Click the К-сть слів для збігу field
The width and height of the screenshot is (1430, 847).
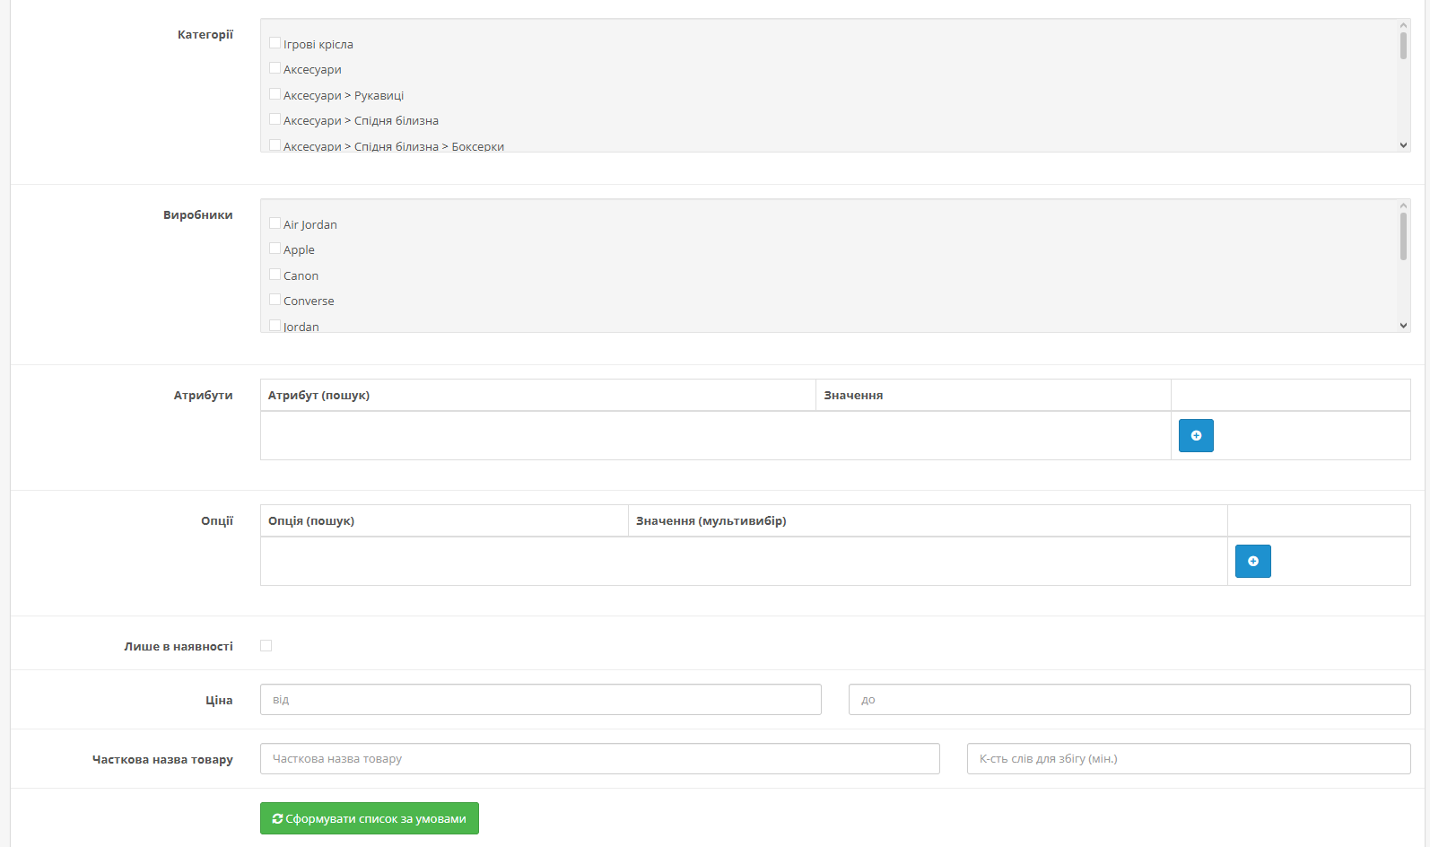point(1189,759)
